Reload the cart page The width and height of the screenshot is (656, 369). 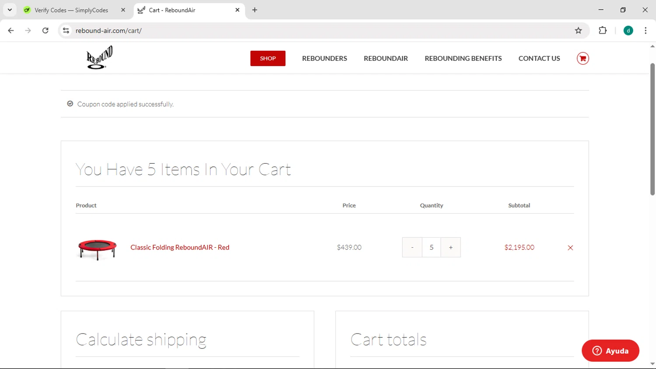point(45,31)
